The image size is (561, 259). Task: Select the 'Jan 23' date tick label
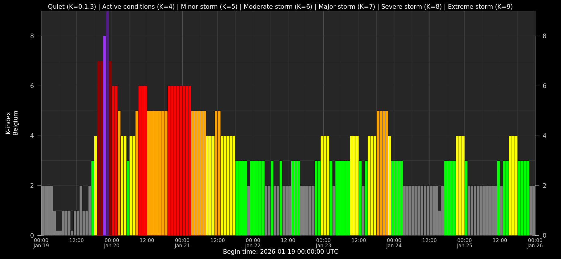click(323, 246)
